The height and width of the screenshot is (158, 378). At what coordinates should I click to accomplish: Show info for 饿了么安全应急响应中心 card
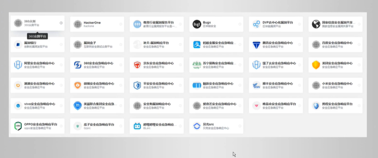[299, 65]
